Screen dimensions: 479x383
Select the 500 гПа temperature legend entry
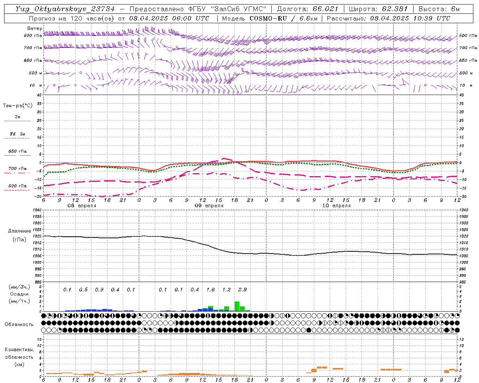tap(18, 186)
